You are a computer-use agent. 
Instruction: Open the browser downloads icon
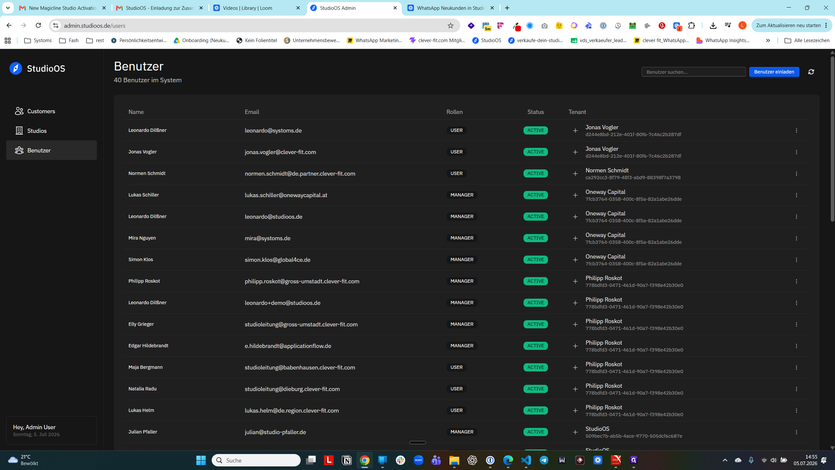tap(713, 25)
